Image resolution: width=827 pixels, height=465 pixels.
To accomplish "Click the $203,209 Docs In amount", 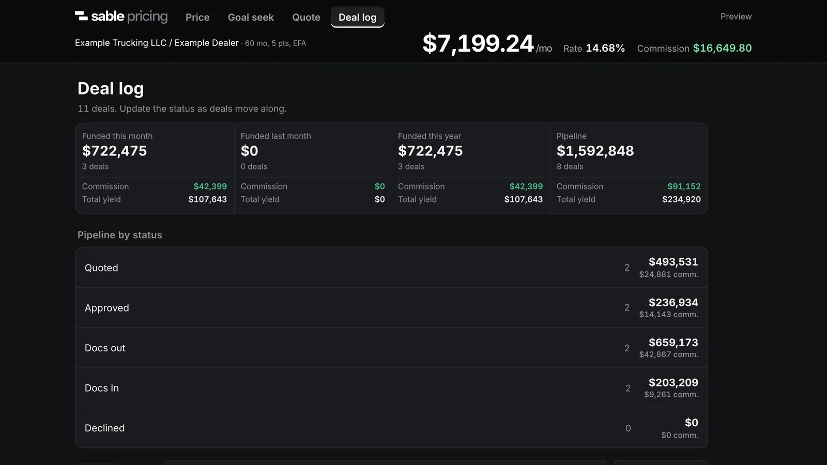I will [673, 382].
